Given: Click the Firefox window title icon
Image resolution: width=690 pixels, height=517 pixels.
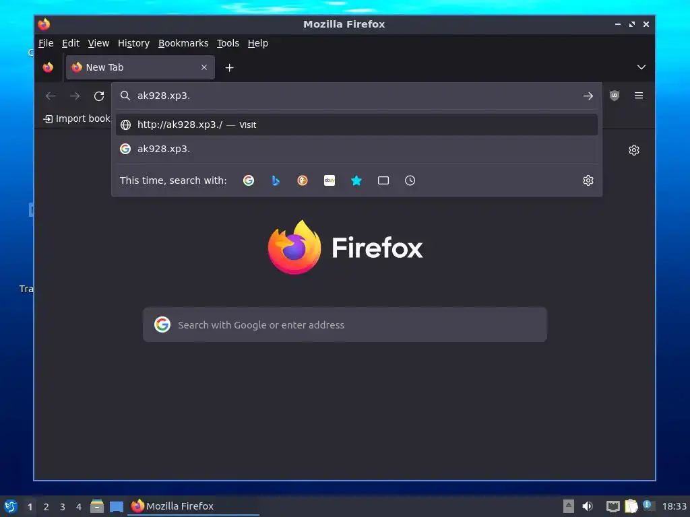Looking at the screenshot, I should [44, 24].
